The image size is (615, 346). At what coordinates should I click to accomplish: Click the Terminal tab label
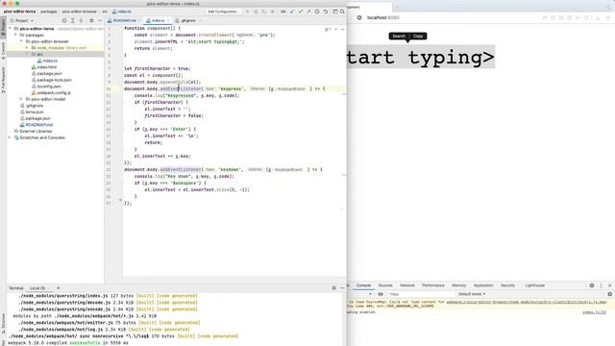pyautogui.click(x=16, y=288)
